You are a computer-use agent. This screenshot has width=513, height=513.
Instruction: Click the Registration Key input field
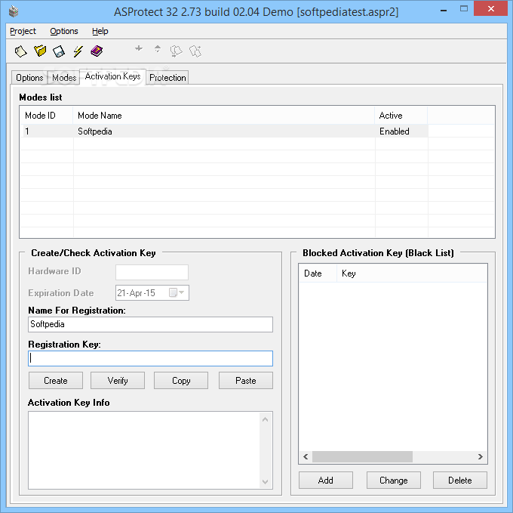pyautogui.click(x=150, y=358)
